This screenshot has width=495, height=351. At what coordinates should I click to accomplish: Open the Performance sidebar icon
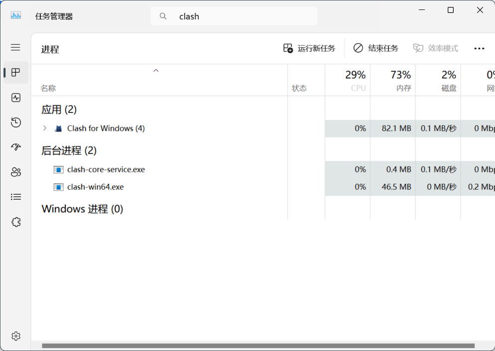tap(16, 98)
